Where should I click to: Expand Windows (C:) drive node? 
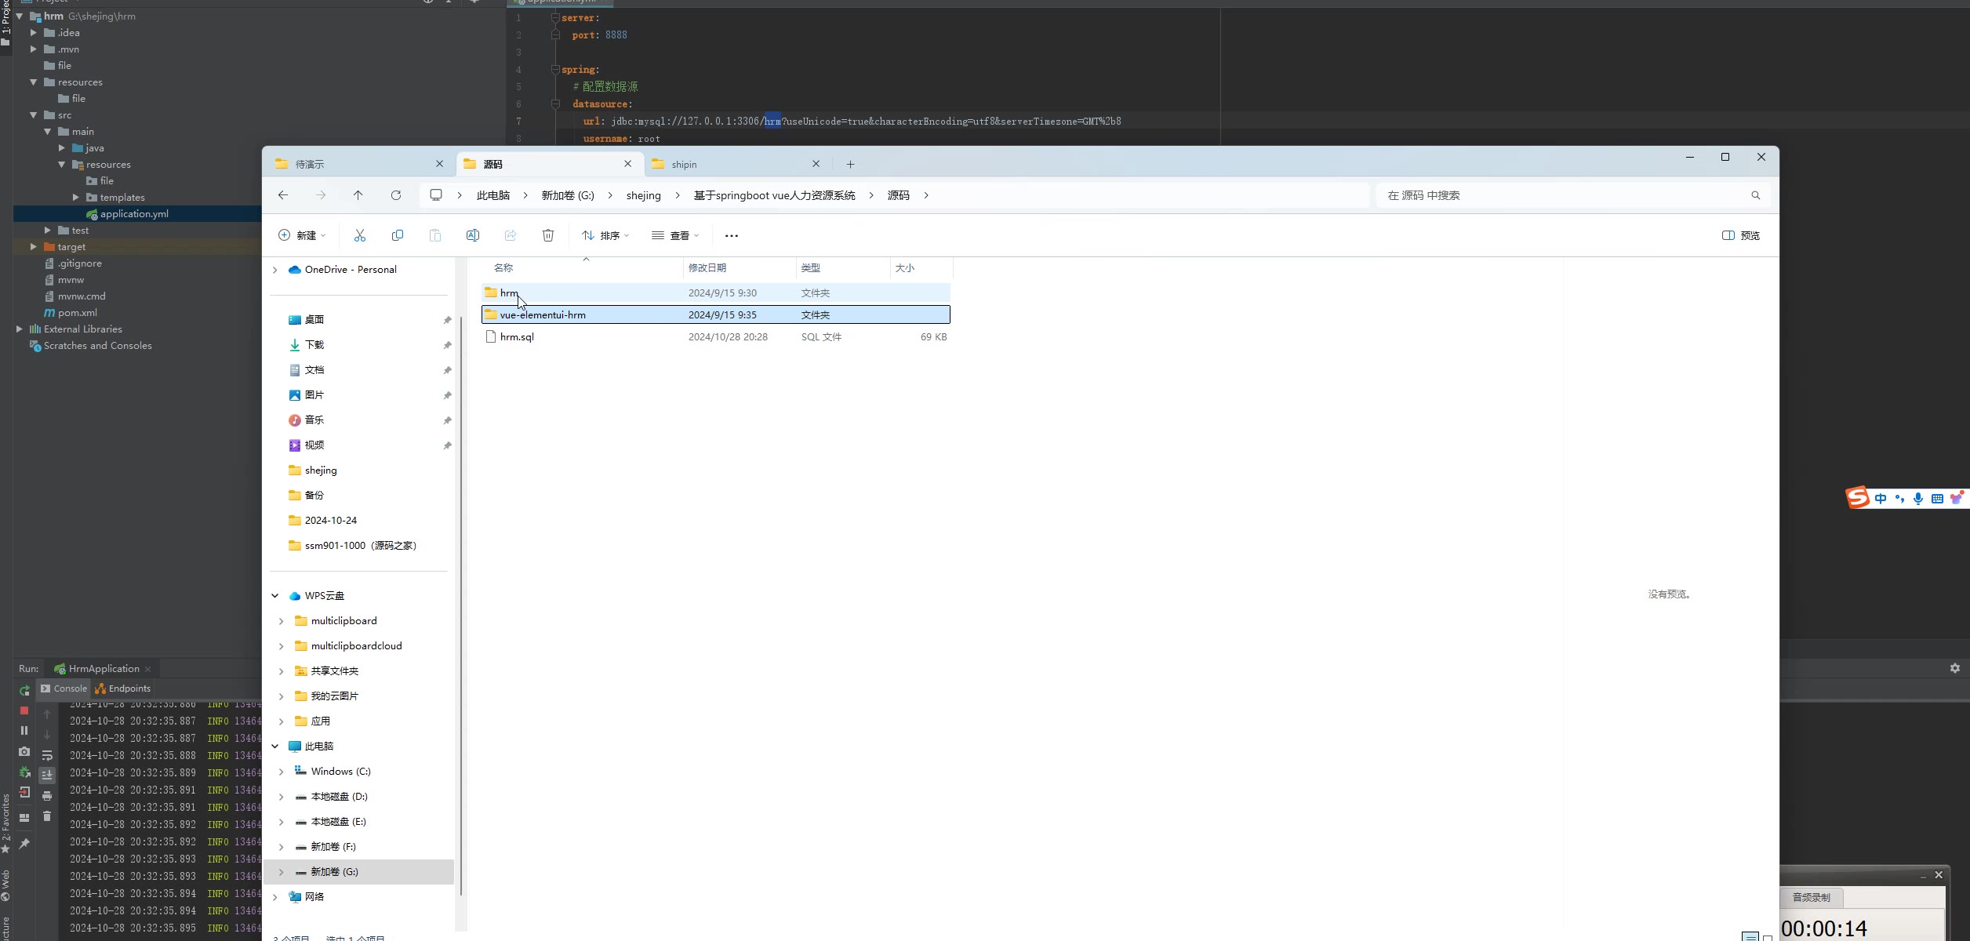click(282, 772)
